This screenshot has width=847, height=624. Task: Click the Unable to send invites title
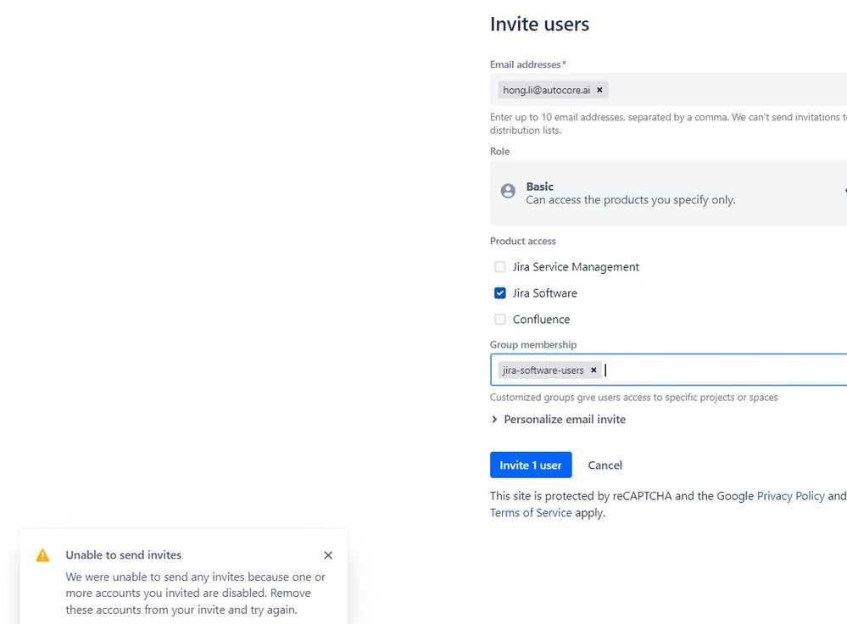pos(123,554)
